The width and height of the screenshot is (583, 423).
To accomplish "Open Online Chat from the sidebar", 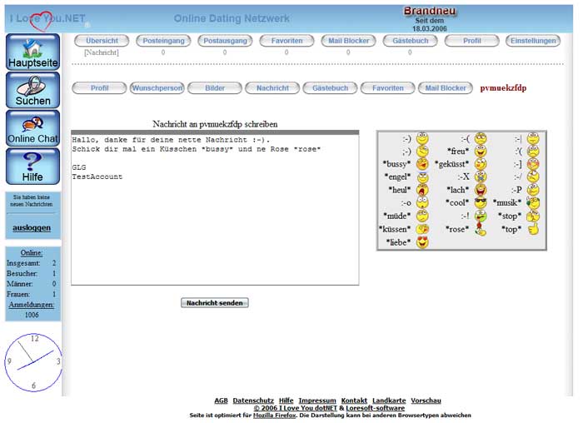I will click(x=32, y=128).
